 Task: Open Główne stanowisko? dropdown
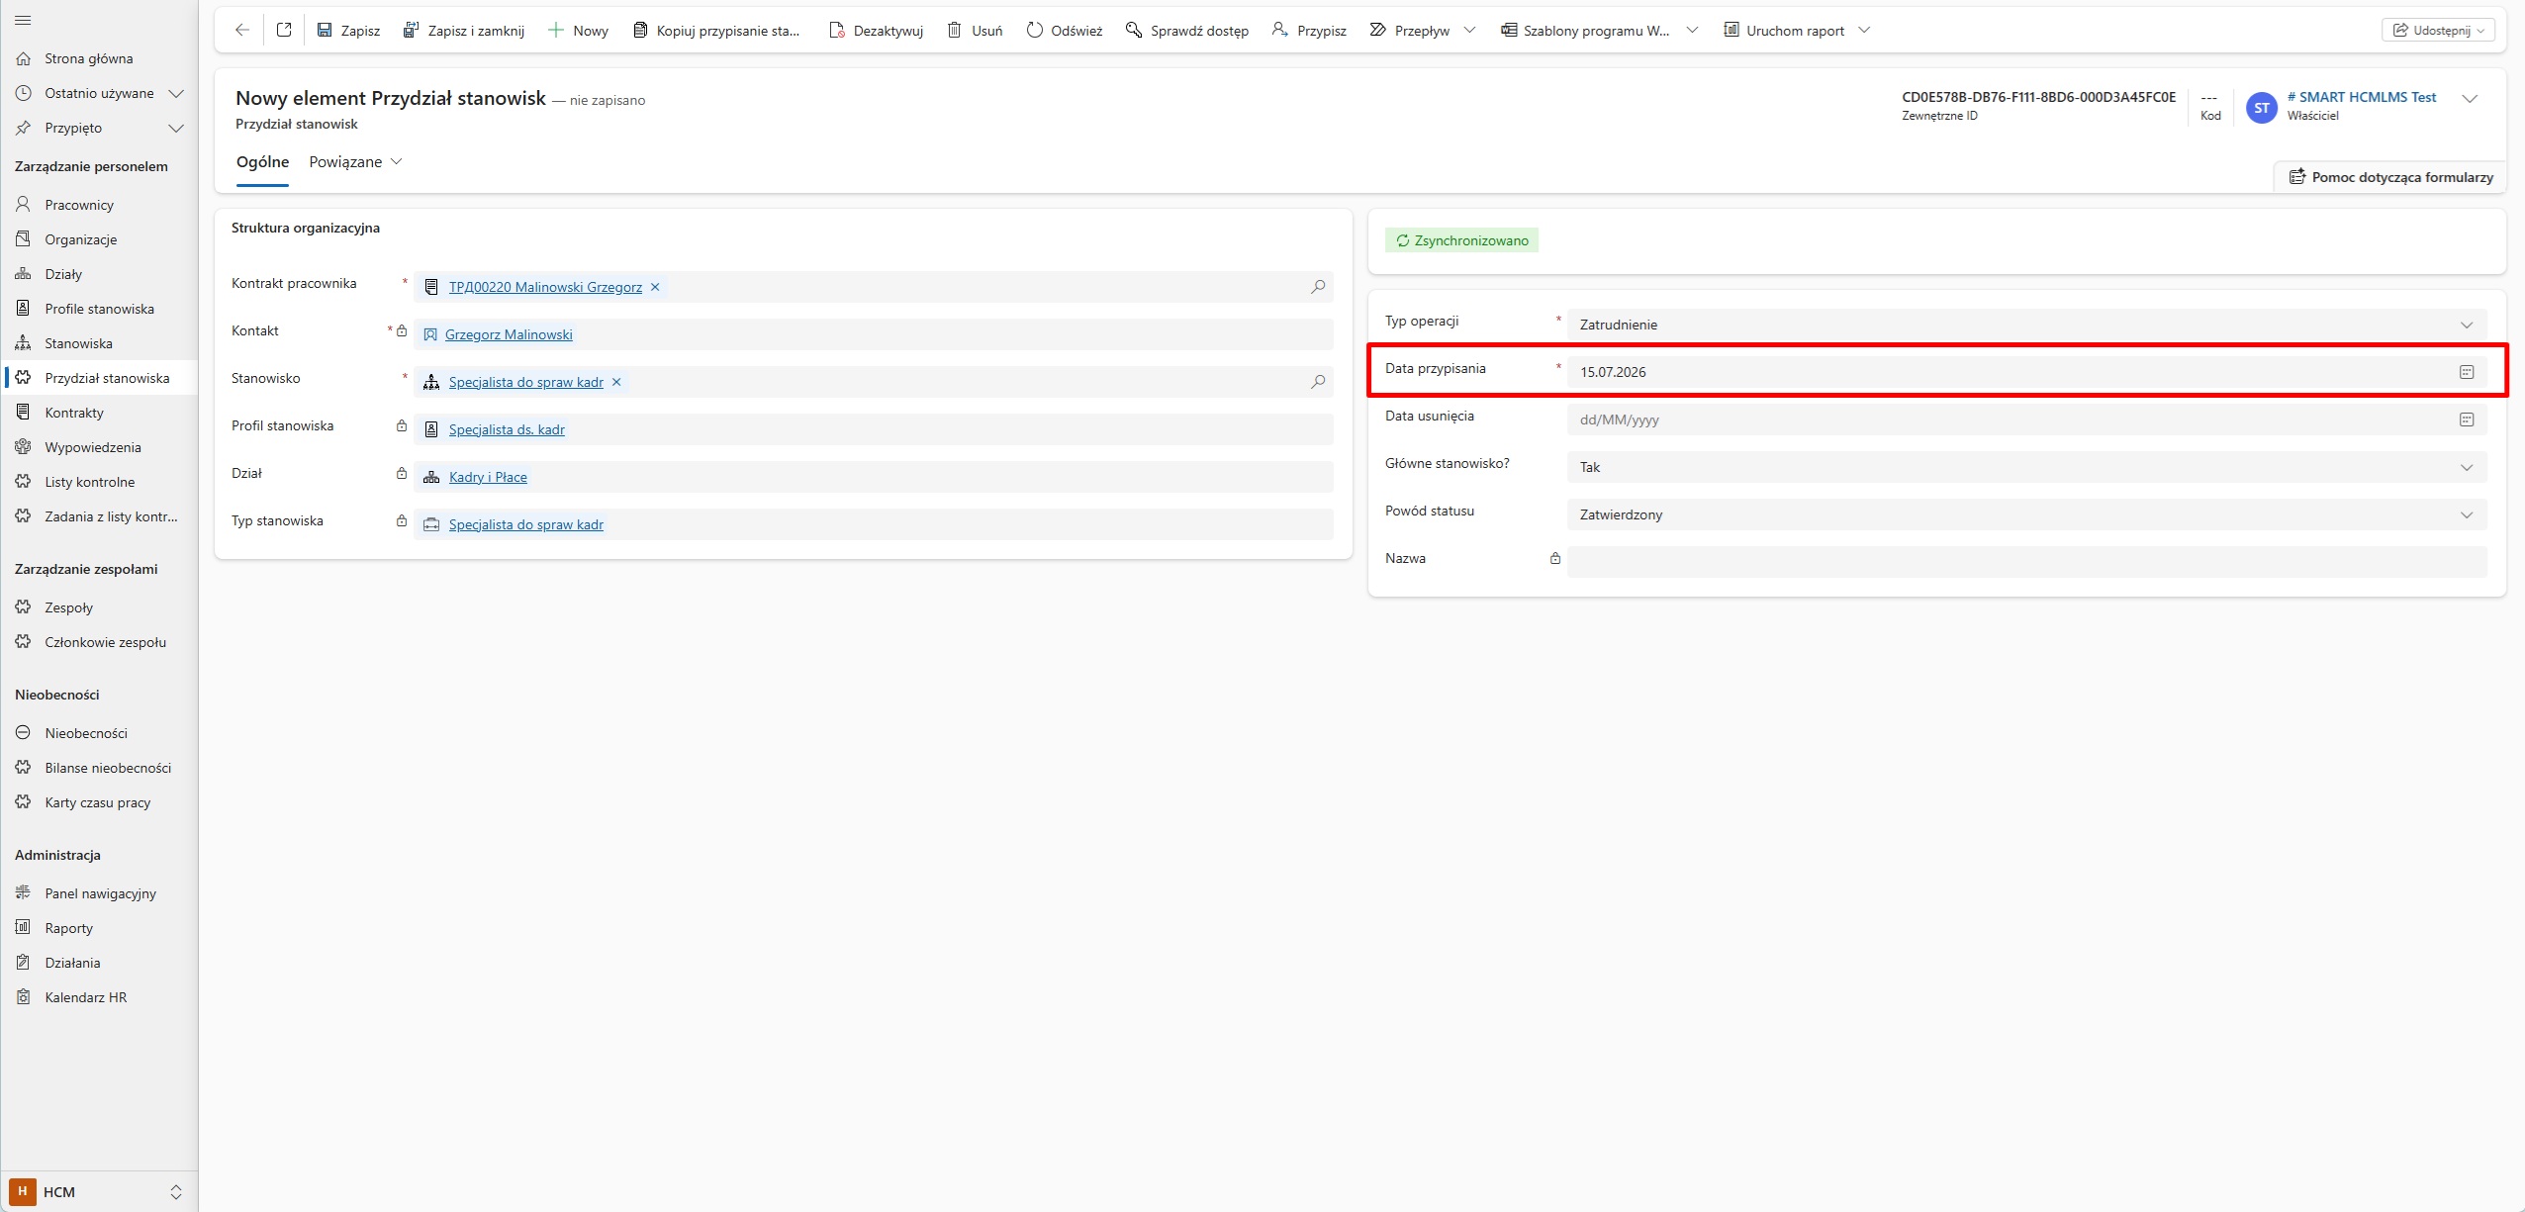tap(2026, 467)
